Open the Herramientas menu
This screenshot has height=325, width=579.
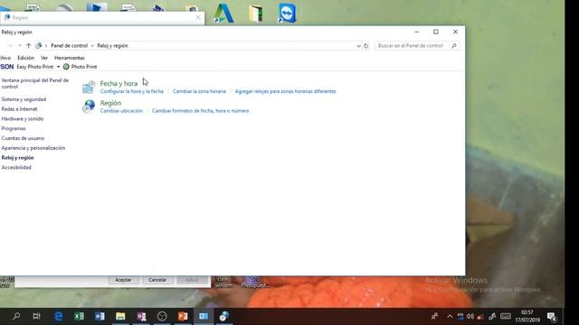pyautogui.click(x=70, y=58)
